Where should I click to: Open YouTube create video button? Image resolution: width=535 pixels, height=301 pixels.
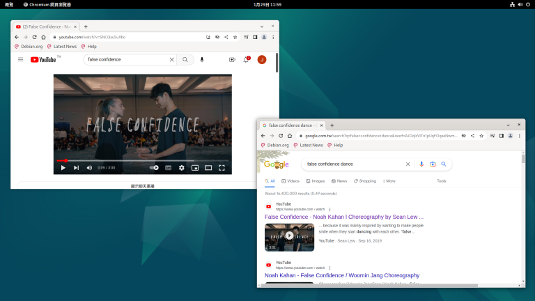tap(232, 60)
